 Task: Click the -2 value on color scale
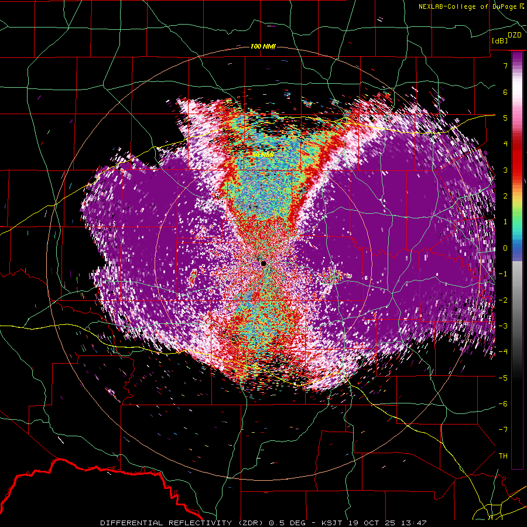tap(503, 300)
